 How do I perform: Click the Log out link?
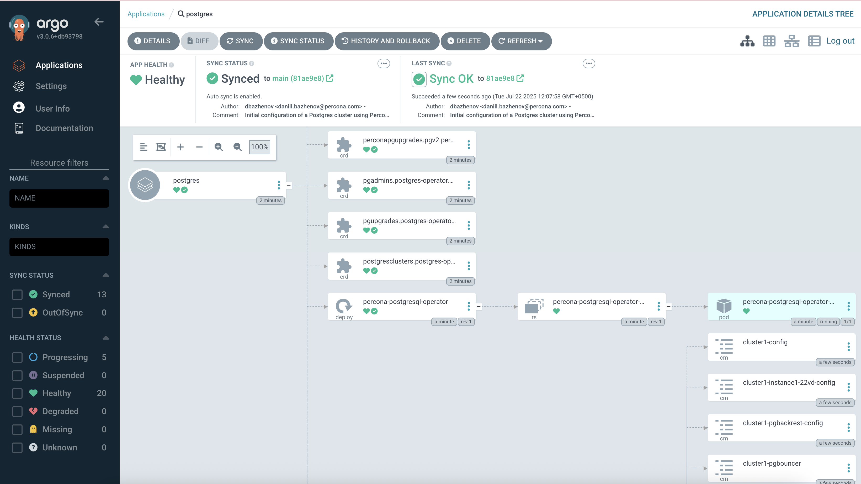(840, 41)
